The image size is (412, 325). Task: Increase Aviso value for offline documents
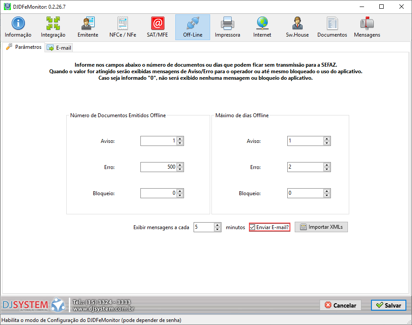coord(180,139)
